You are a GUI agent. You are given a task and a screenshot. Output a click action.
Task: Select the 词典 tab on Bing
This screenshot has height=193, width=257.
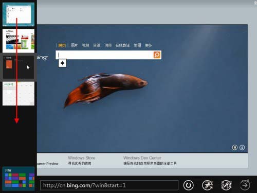[x=108, y=45]
